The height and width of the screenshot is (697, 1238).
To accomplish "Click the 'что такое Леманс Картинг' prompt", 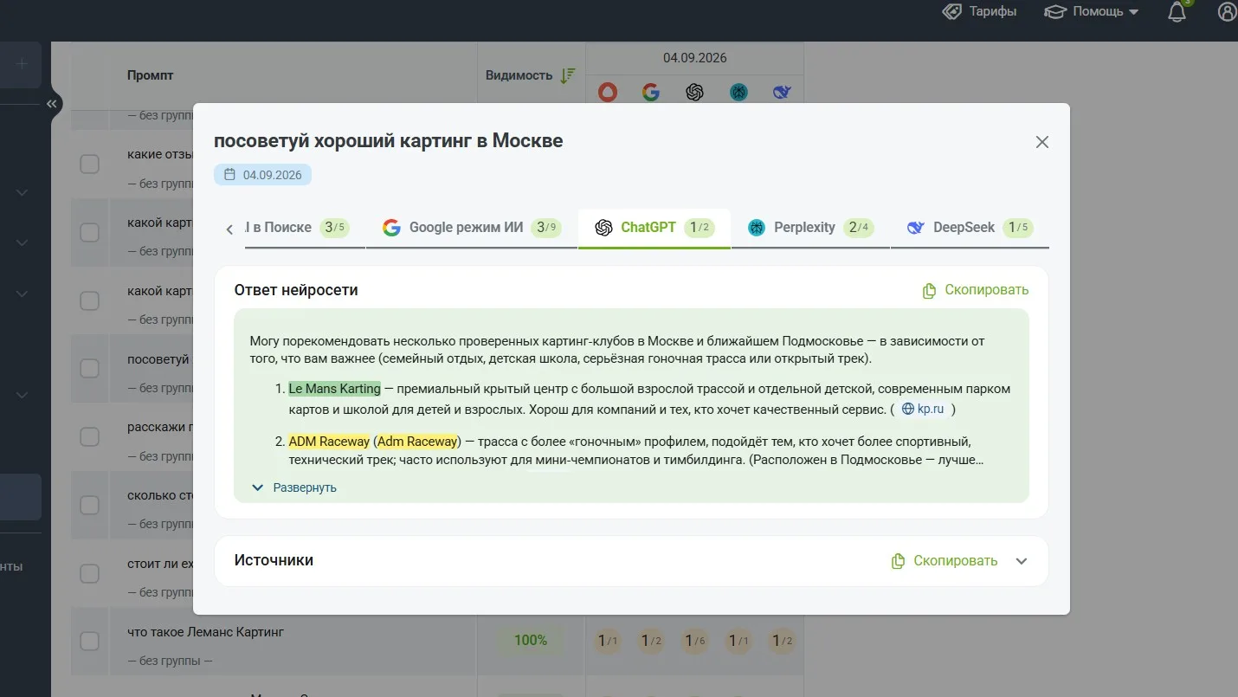I will (205, 632).
